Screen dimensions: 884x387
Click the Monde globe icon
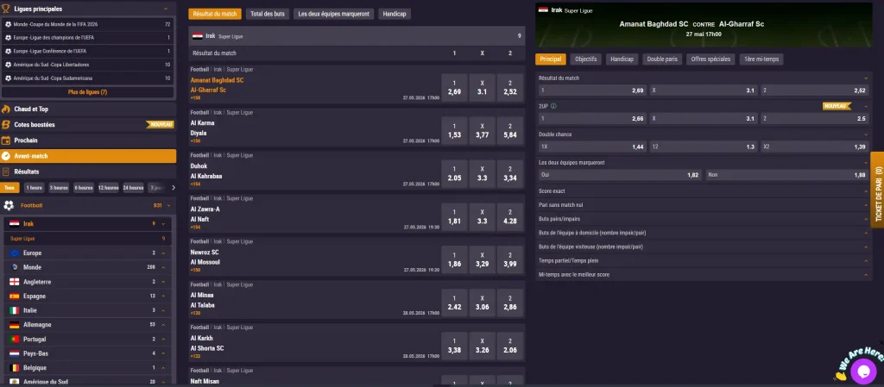[x=14, y=267]
